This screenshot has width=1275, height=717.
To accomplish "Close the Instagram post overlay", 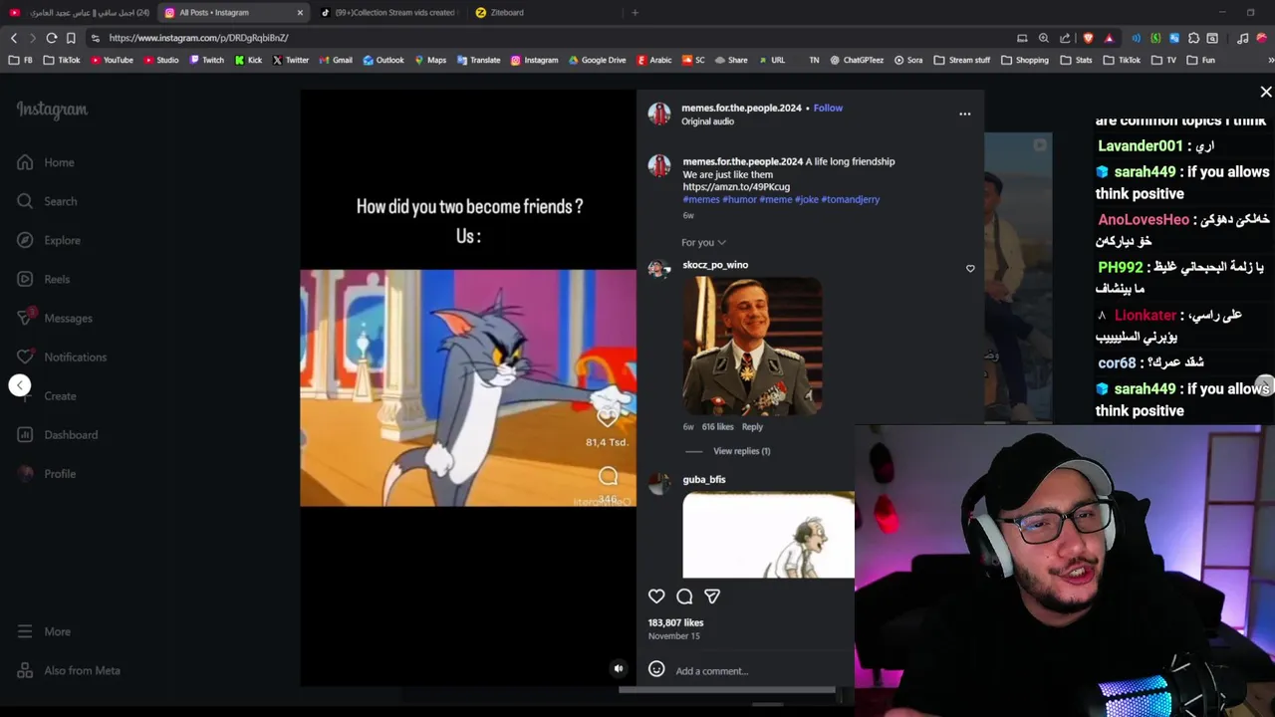I will tap(1266, 92).
